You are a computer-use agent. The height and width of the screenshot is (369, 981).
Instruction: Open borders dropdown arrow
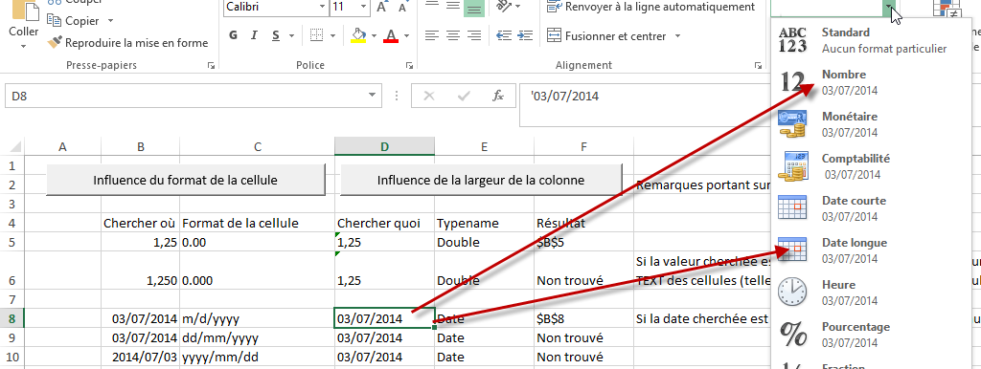click(x=332, y=35)
